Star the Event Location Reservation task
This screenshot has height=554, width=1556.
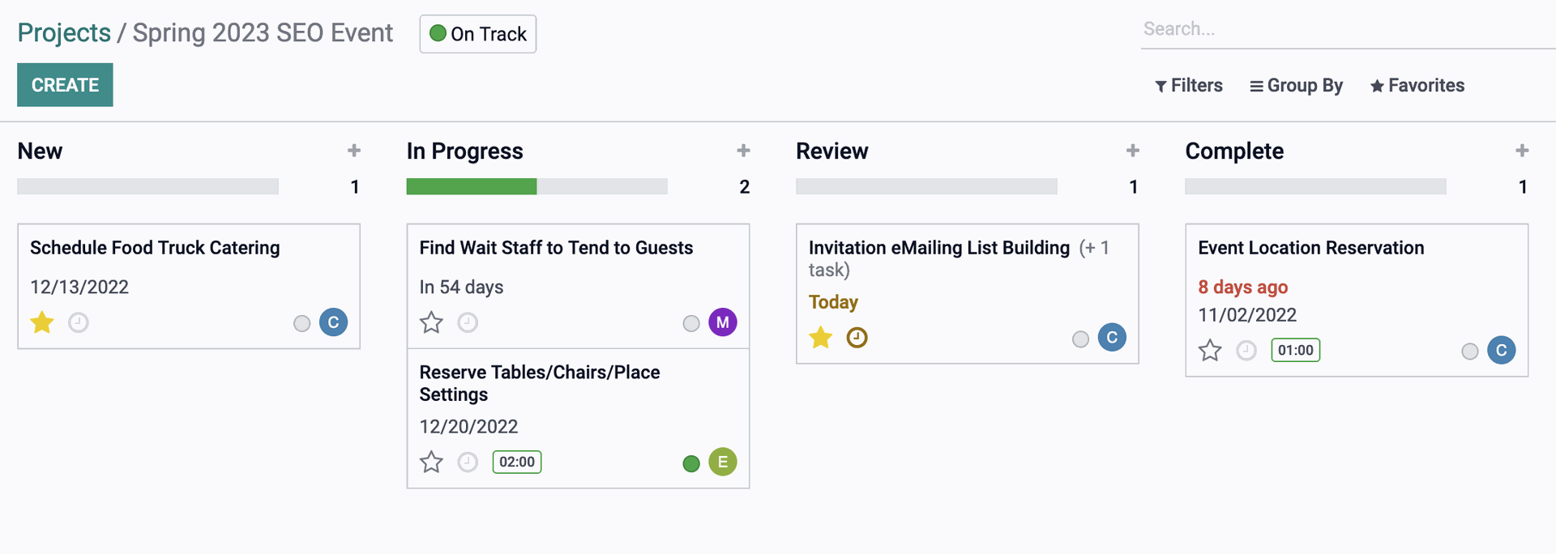point(1210,350)
